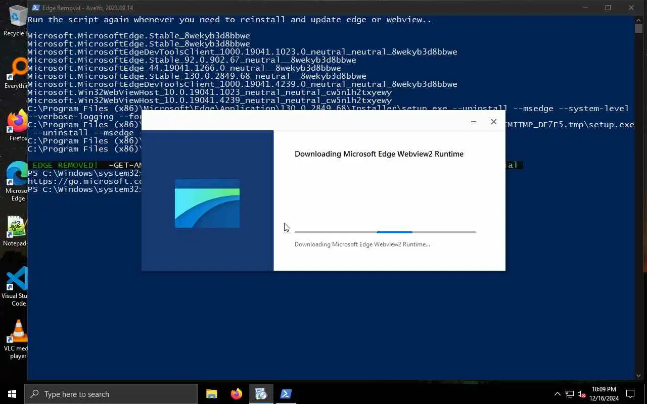Viewport: 647px width, 404px height.
Task: Click the Edge Removal window title text
Action: click(88, 8)
